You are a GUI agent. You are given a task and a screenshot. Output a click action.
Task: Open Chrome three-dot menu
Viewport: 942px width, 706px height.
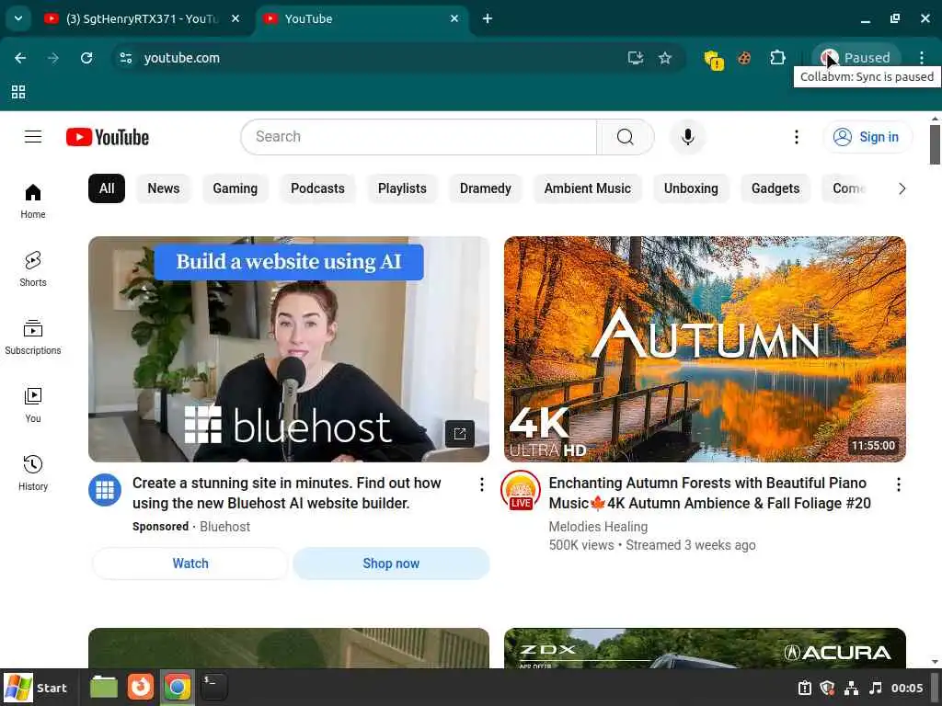click(x=922, y=58)
